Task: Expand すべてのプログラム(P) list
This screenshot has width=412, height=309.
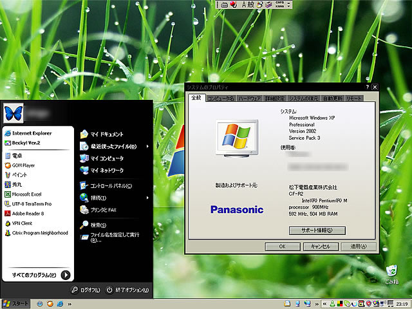Action: 41,275
